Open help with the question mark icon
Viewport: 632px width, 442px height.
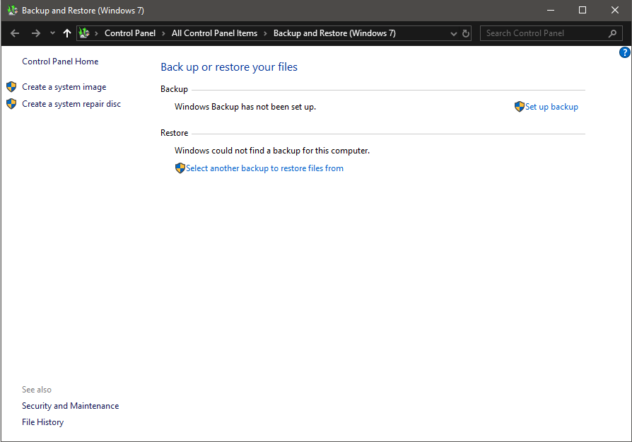pyautogui.click(x=625, y=52)
